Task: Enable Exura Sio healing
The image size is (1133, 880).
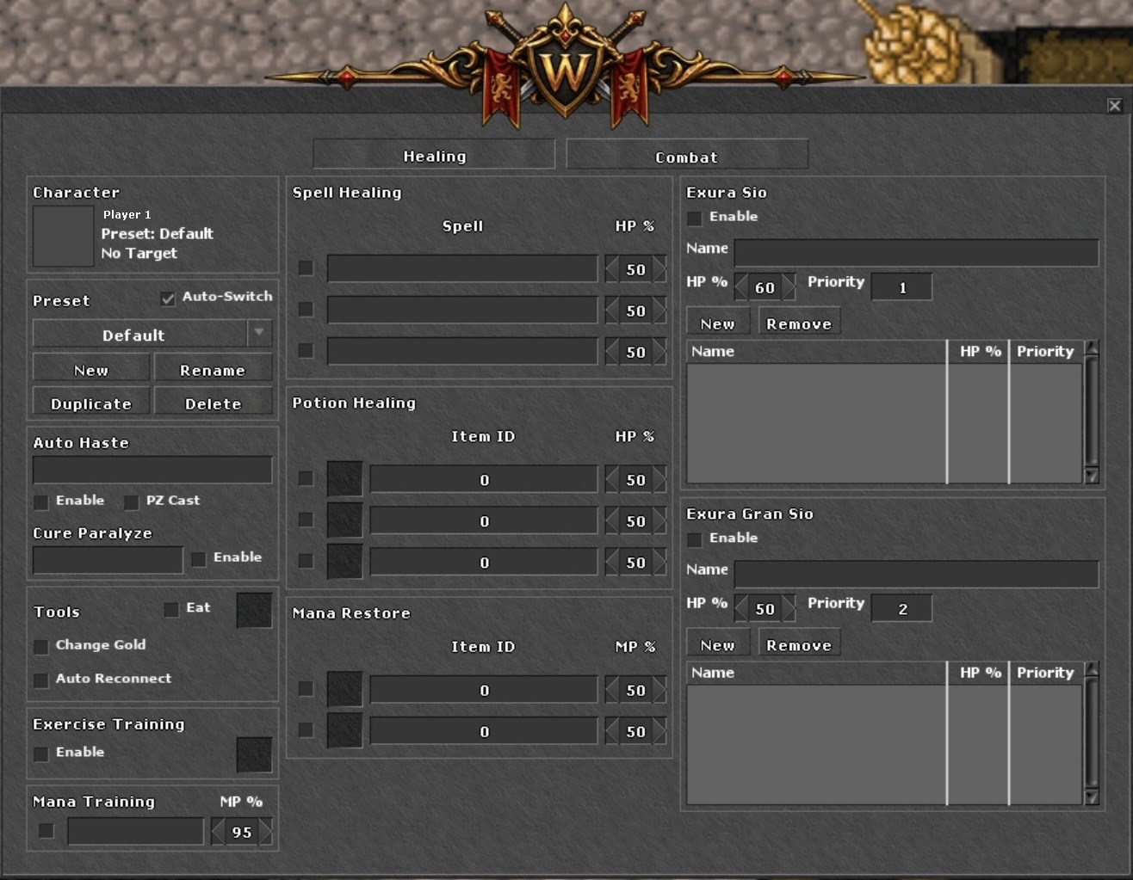Action: click(x=694, y=218)
